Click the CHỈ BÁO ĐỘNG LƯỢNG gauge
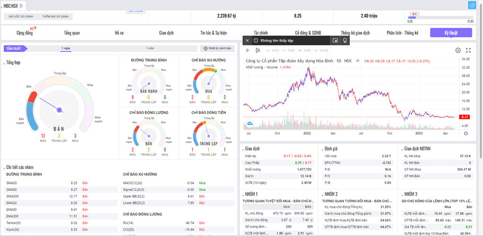 pos(149,133)
